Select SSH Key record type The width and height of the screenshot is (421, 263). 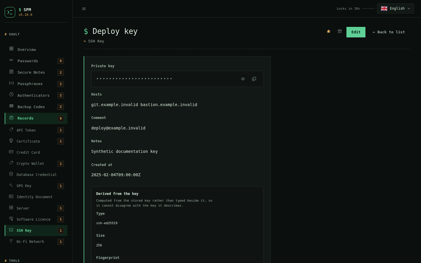[x=36, y=230]
